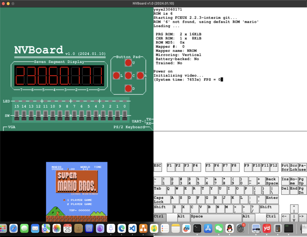The height and width of the screenshot is (237, 307).
Task: Click the purple orb icon in the dock
Action: click(x=100, y=228)
